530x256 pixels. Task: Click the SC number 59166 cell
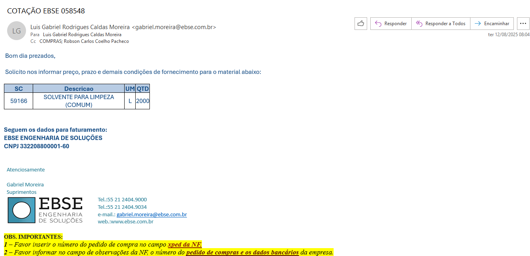pyautogui.click(x=19, y=101)
